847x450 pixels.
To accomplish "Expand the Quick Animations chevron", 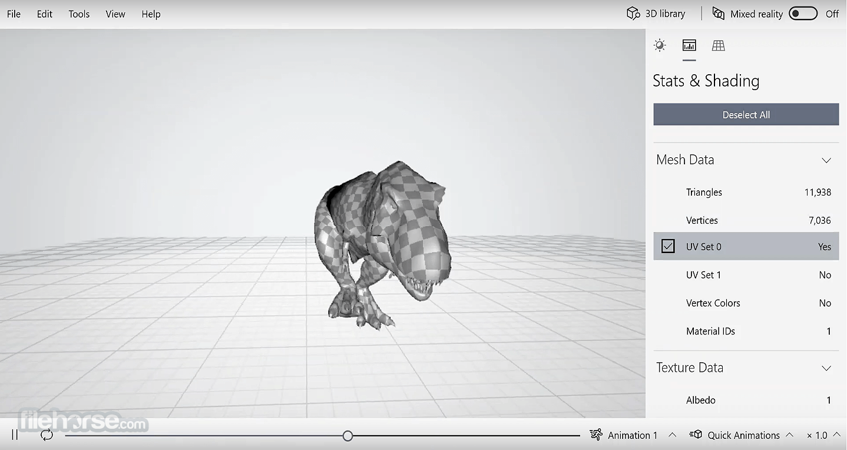I will pos(789,435).
